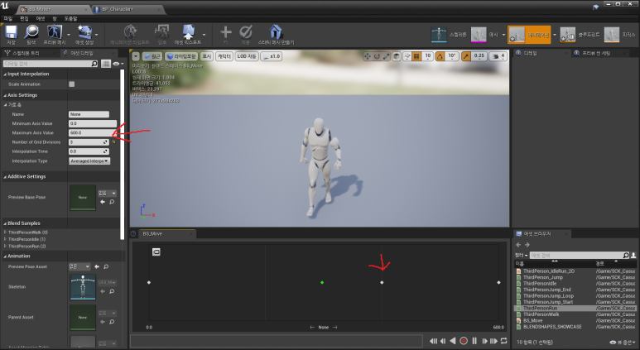The height and width of the screenshot is (350, 640).
Task: Click the Character viewport button
Action: click(224, 56)
